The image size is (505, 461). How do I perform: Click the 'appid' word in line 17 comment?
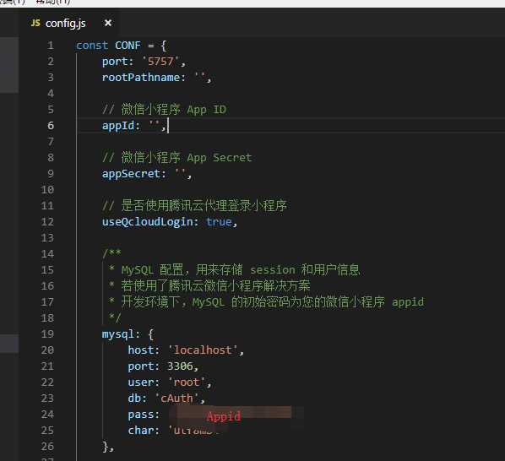coord(408,302)
